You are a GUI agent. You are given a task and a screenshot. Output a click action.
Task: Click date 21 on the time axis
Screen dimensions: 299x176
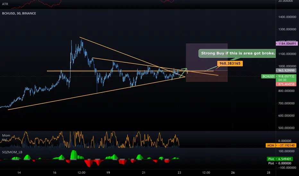pos(144,172)
